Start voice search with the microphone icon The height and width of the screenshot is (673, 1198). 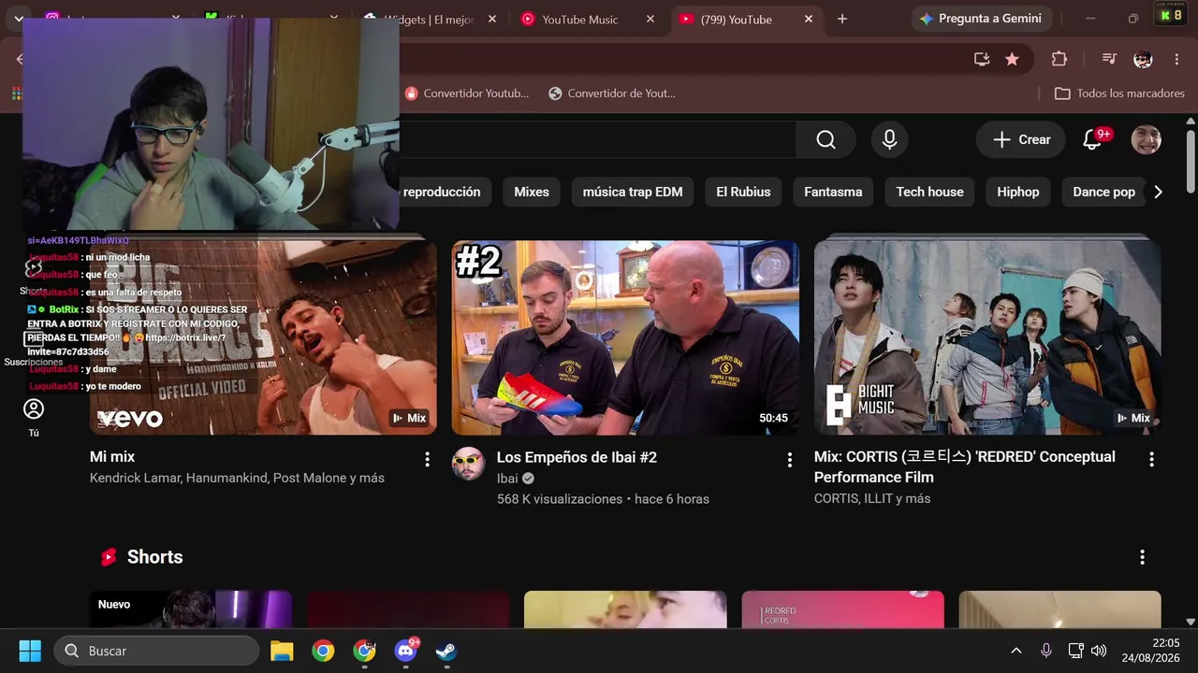pyautogui.click(x=889, y=139)
